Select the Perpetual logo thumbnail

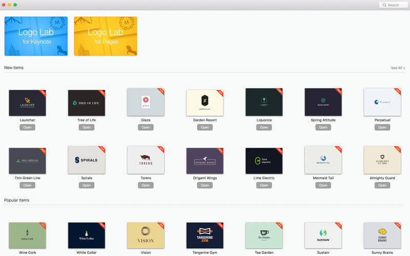click(x=382, y=102)
